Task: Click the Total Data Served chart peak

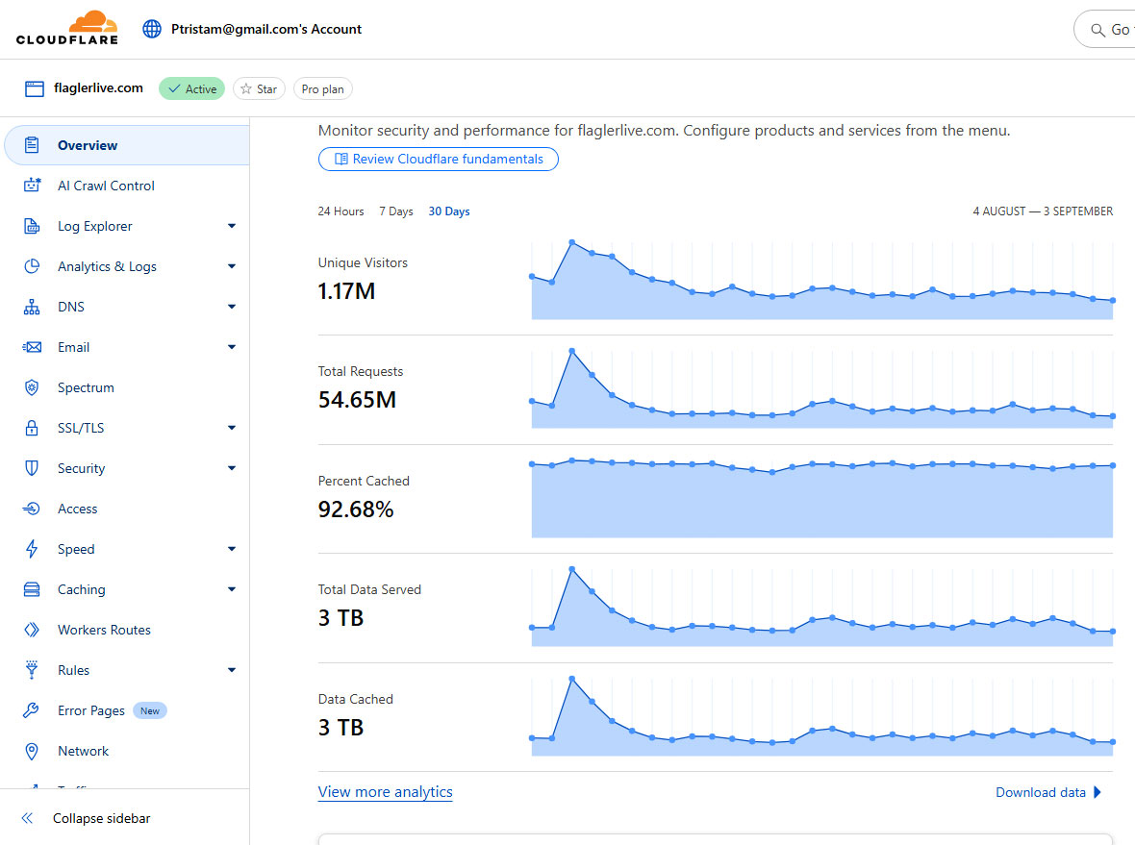Action: click(572, 569)
